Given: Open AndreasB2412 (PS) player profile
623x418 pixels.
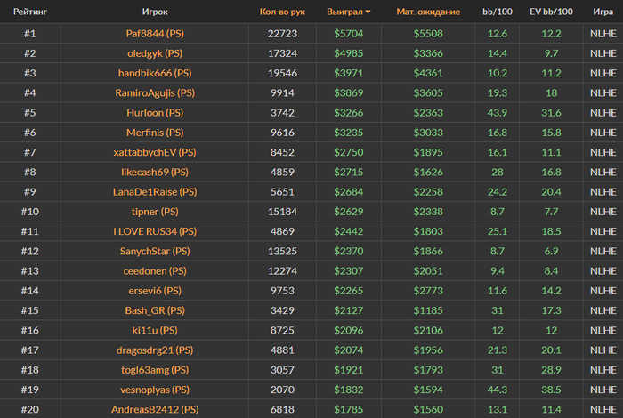Looking at the screenshot, I should pyautogui.click(x=155, y=409).
